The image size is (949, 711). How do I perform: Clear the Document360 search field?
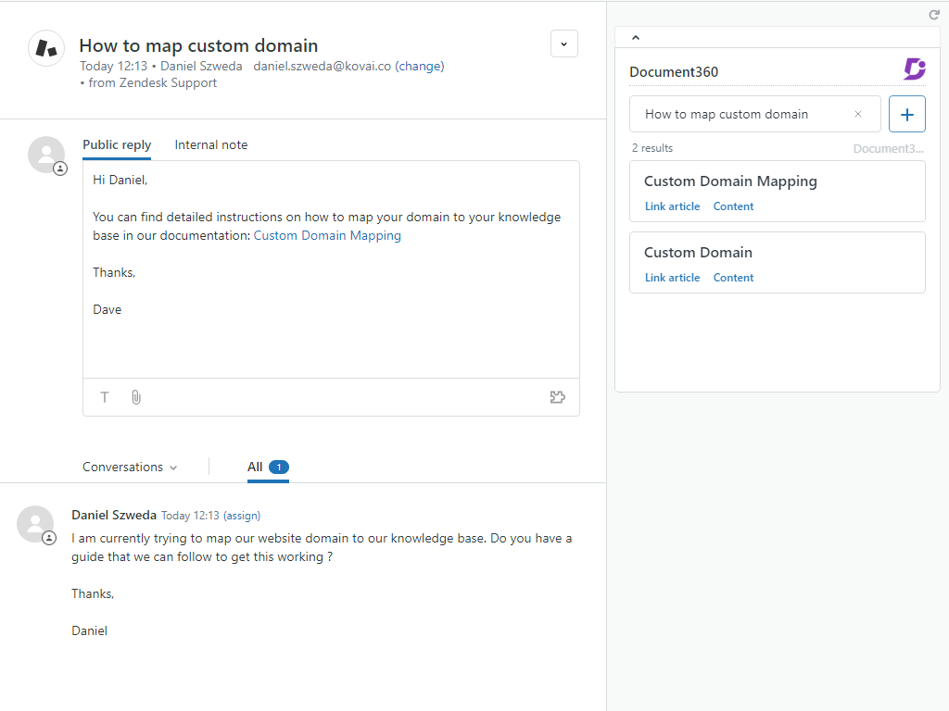tap(857, 114)
